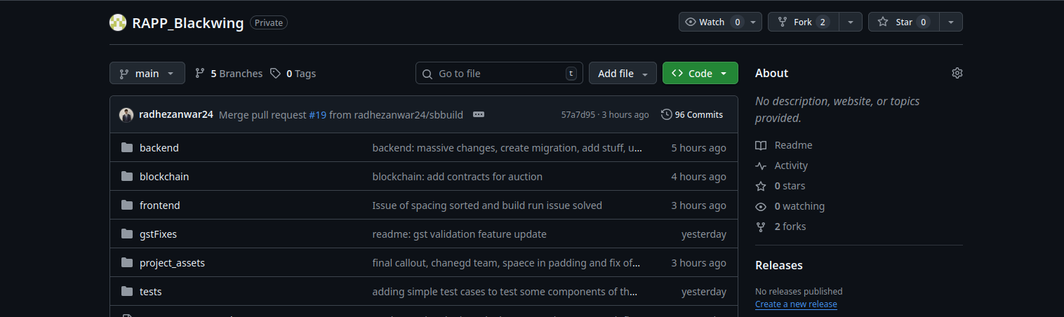Viewport: 1064px width, 317px height.
Task: Open the Readme link in About
Action: (793, 145)
